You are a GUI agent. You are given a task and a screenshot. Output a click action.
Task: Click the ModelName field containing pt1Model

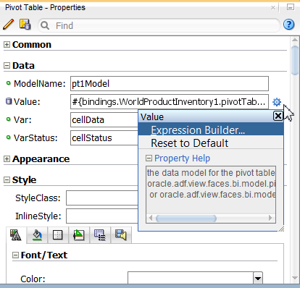click(x=170, y=84)
